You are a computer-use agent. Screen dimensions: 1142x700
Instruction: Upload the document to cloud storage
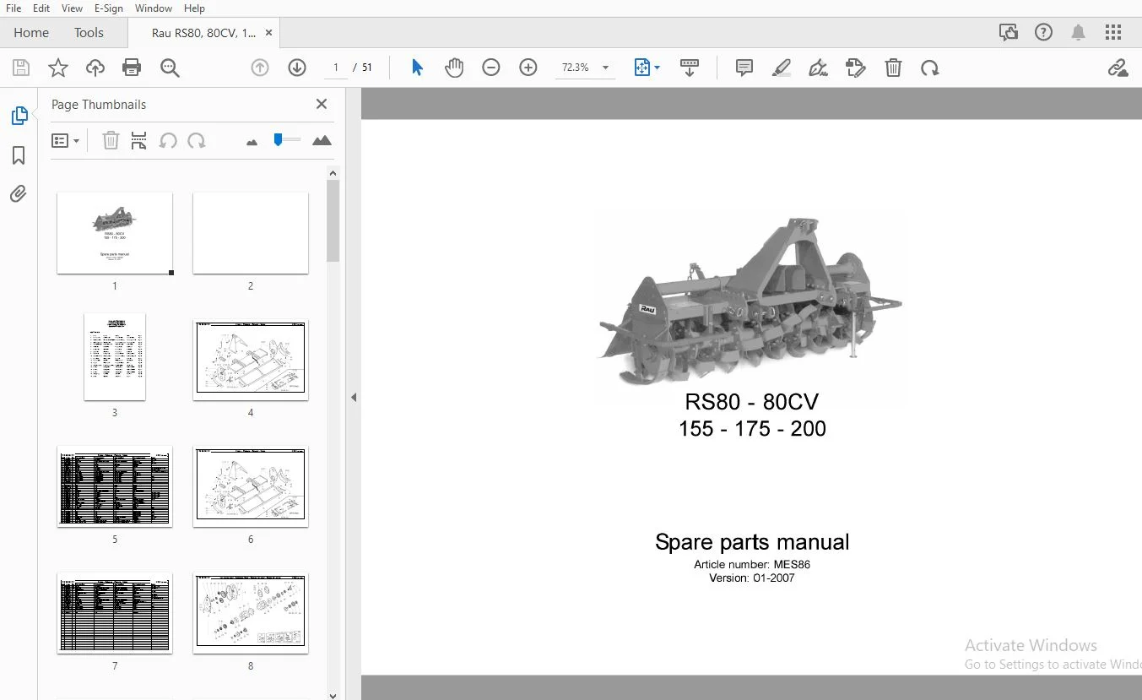(x=95, y=68)
